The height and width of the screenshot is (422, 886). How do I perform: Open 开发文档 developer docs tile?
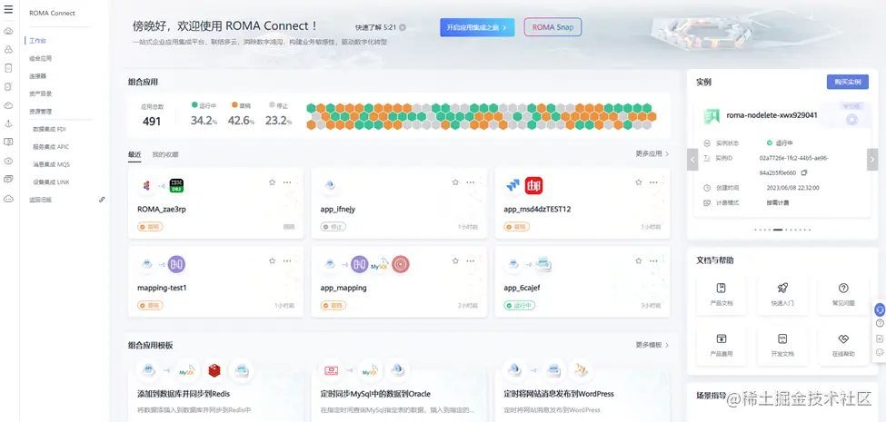coord(782,346)
